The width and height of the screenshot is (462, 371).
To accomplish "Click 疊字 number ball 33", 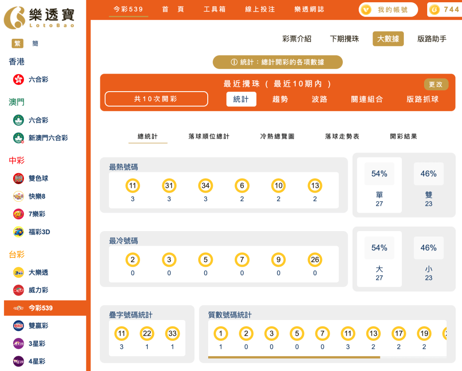I will (x=173, y=334).
